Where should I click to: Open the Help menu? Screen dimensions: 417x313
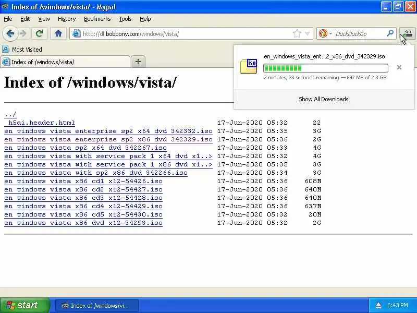[145, 19]
